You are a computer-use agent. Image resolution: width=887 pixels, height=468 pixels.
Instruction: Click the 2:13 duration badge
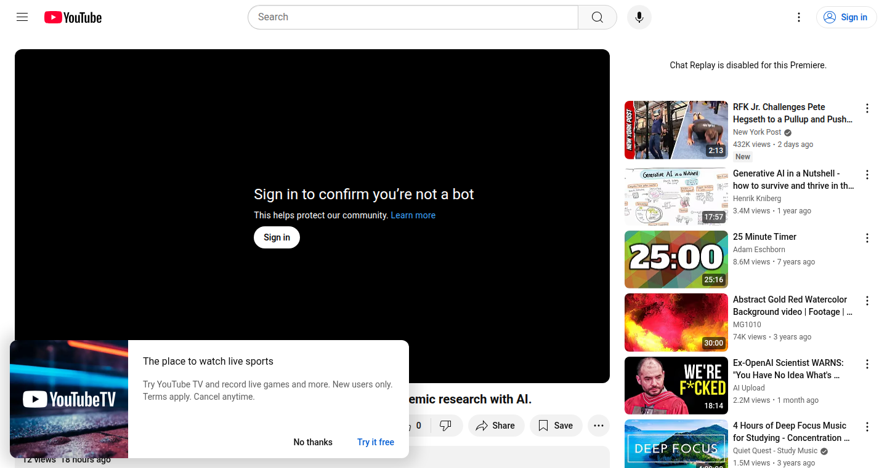pos(716,151)
